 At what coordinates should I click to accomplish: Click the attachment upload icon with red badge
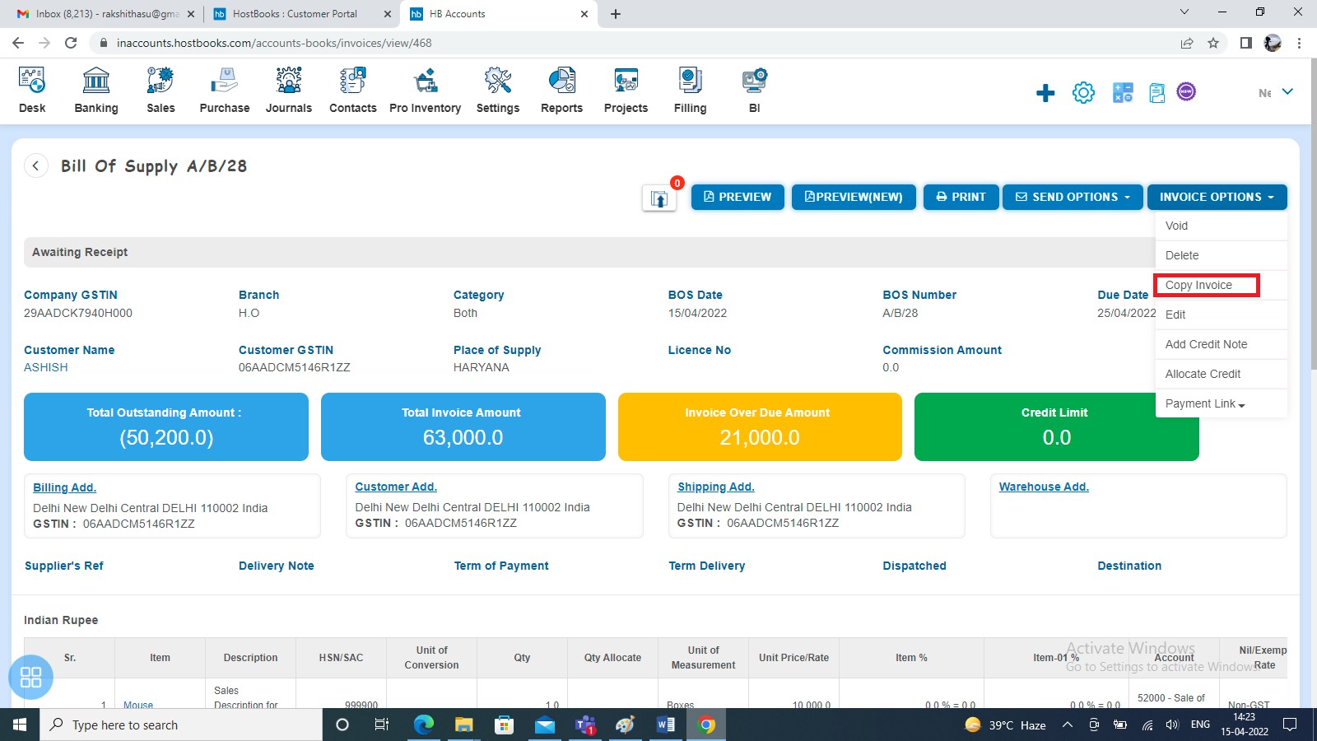[659, 198]
